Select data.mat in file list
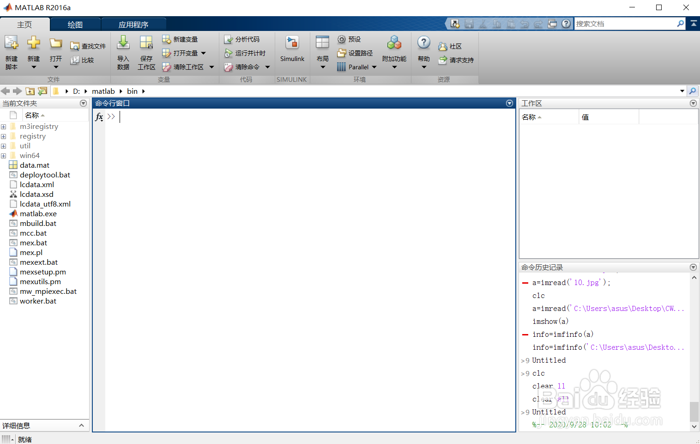 point(35,165)
